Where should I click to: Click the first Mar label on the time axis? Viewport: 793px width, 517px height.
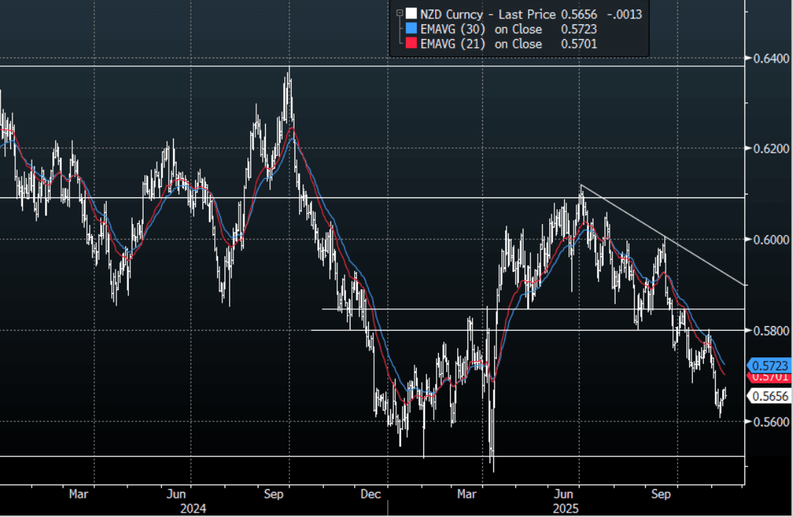tap(79, 495)
